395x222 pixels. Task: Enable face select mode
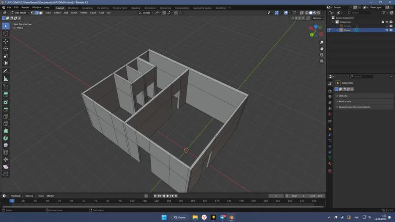point(41,13)
